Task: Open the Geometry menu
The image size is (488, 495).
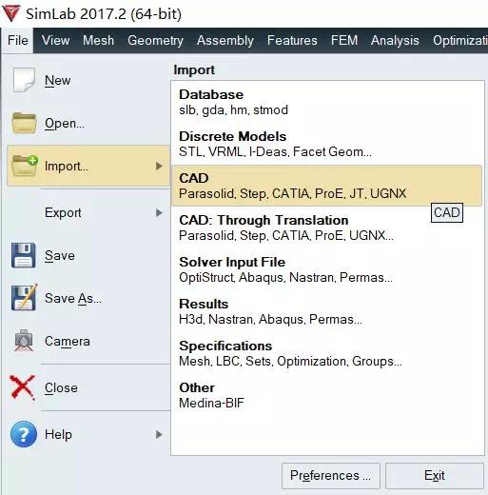Action: [x=155, y=40]
